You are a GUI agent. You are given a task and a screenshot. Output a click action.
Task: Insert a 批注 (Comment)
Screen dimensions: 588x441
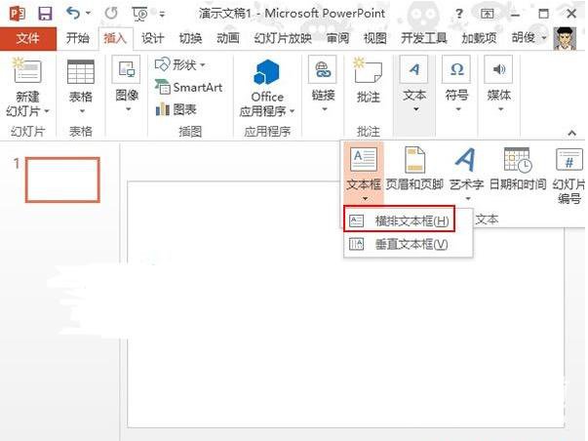(369, 81)
